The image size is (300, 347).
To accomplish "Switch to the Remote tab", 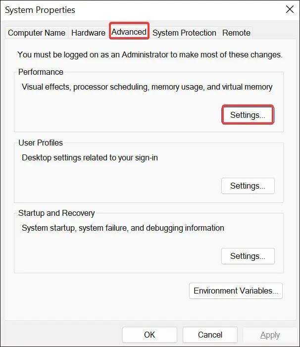I will click(236, 33).
